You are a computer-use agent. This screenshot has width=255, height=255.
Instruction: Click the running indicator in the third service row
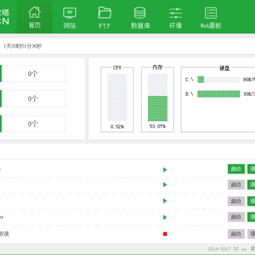165,201
